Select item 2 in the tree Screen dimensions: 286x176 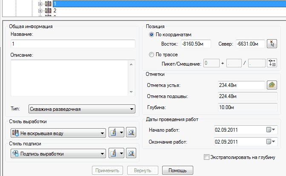point(55,10)
